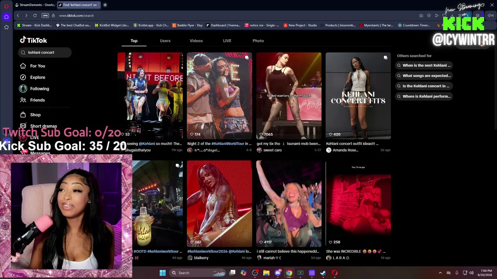Select the Top results tab
497x279 pixels.
tap(134, 41)
